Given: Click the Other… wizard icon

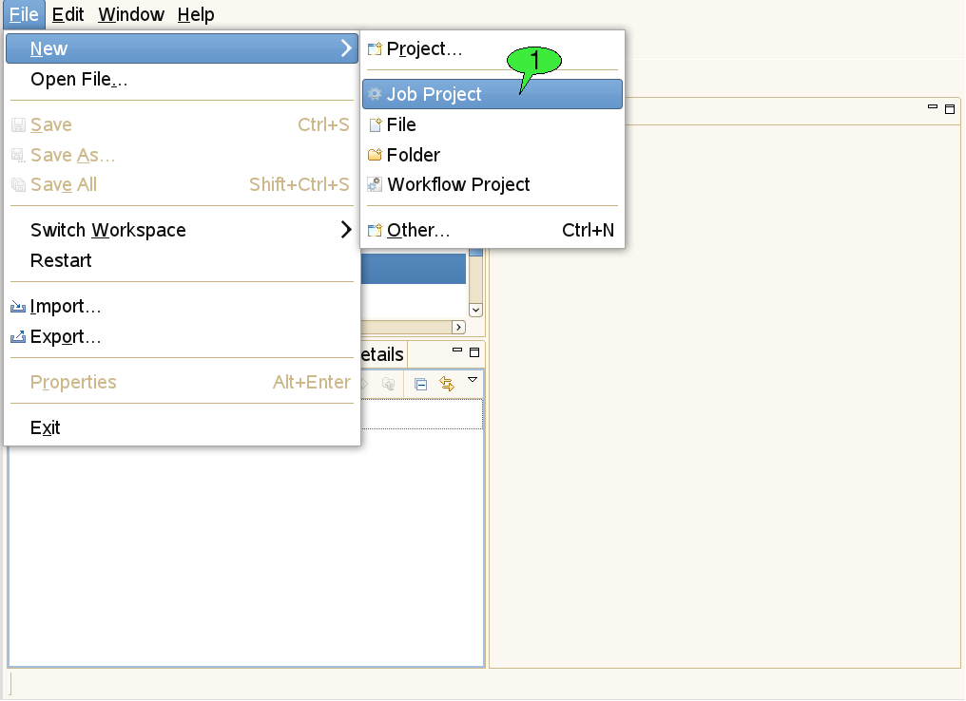Looking at the screenshot, I should click(x=375, y=231).
